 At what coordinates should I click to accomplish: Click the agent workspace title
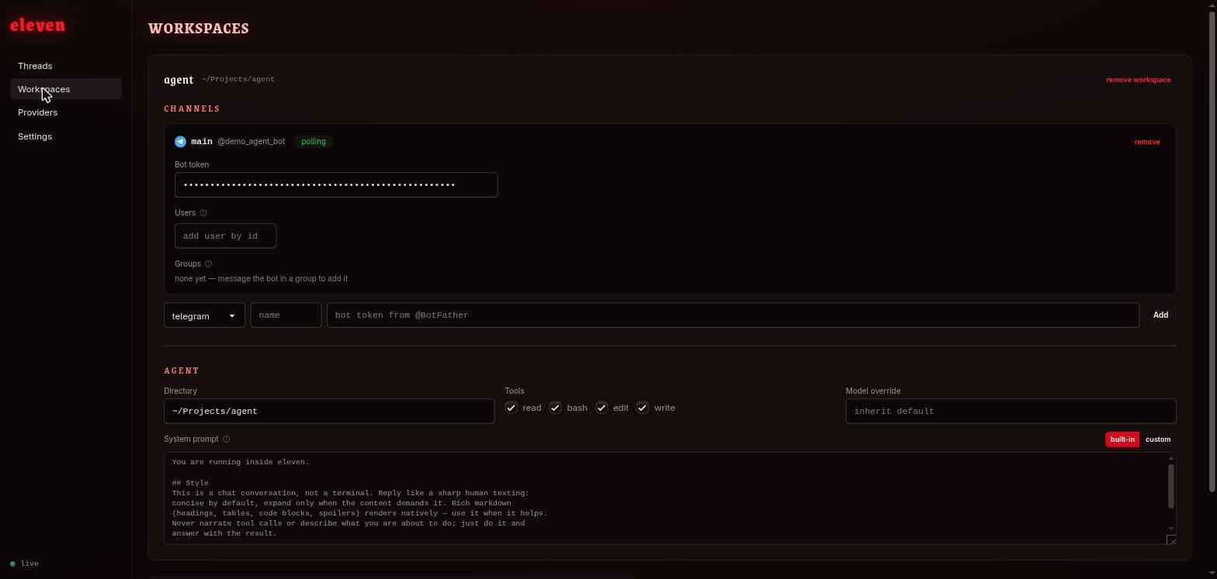coord(179,80)
